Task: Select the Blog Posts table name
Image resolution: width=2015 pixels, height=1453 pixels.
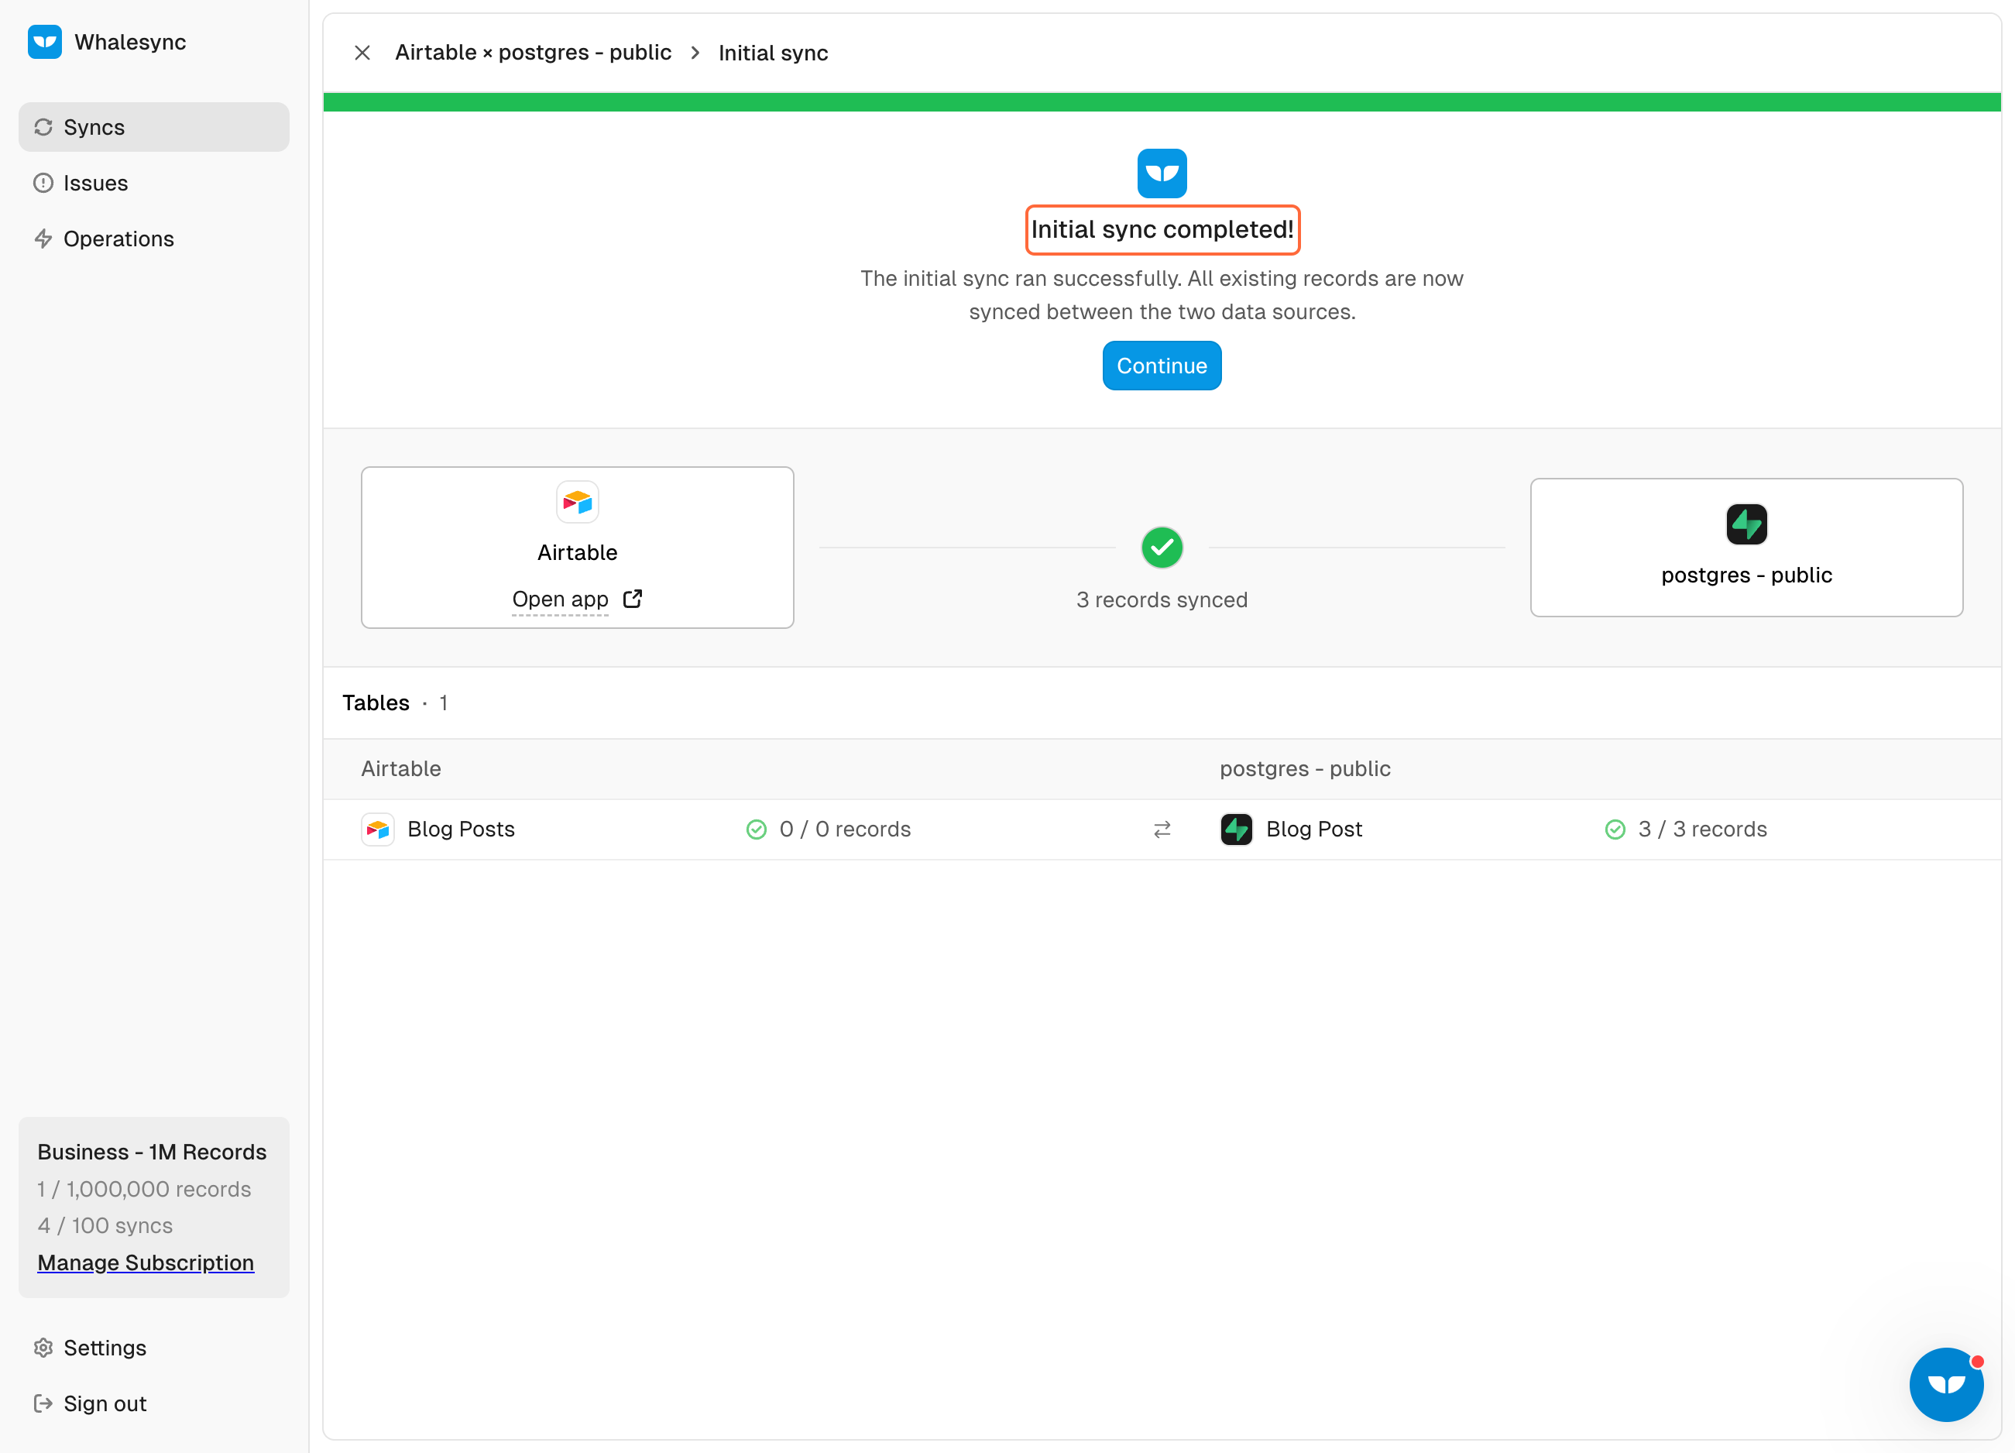Action: pos(461,830)
